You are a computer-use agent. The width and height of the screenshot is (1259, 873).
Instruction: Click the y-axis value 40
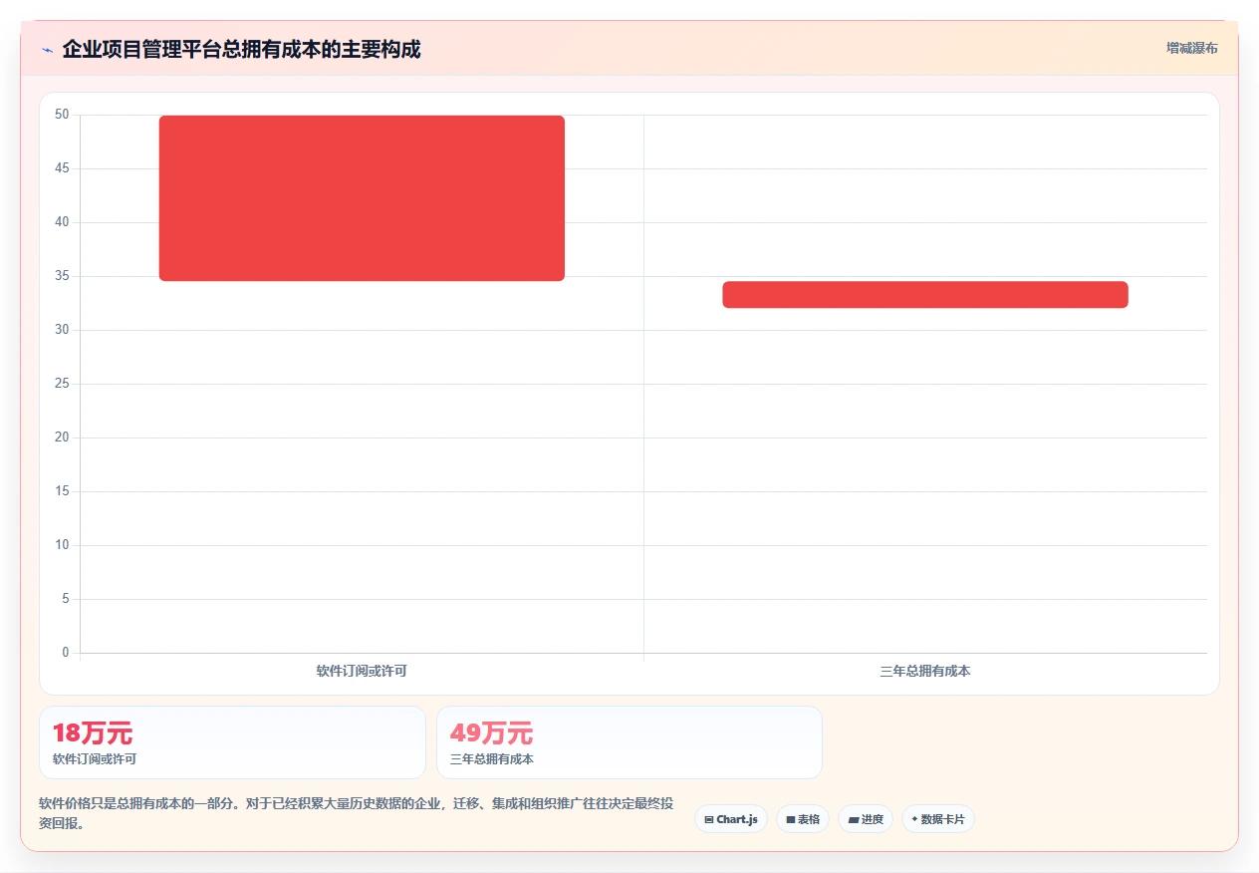62,222
